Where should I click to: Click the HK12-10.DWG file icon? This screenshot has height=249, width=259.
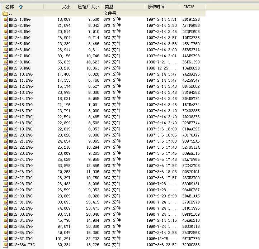(x=5, y=74)
